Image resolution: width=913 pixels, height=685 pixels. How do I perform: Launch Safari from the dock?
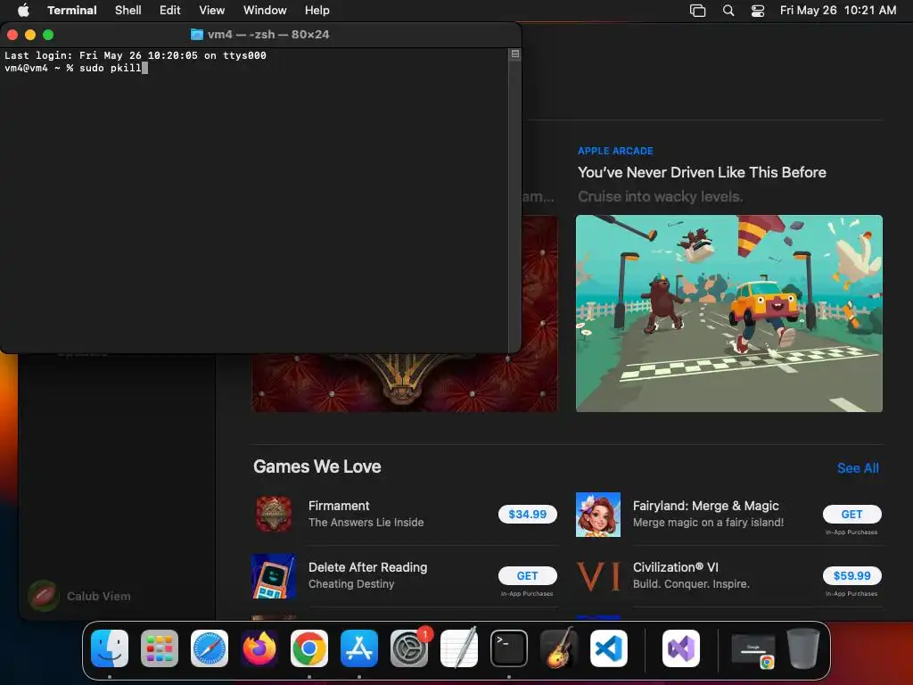[x=210, y=648]
